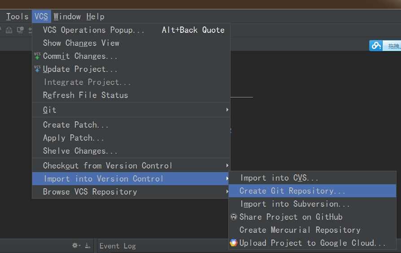
Task: Open the Tools menu
Action: pyautogui.click(x=17, y=17)
